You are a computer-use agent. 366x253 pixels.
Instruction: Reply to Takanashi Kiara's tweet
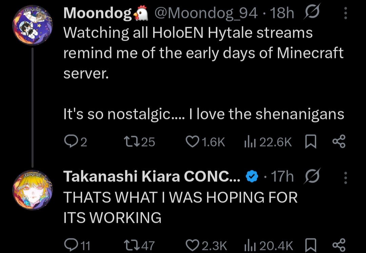pos(77,245)
